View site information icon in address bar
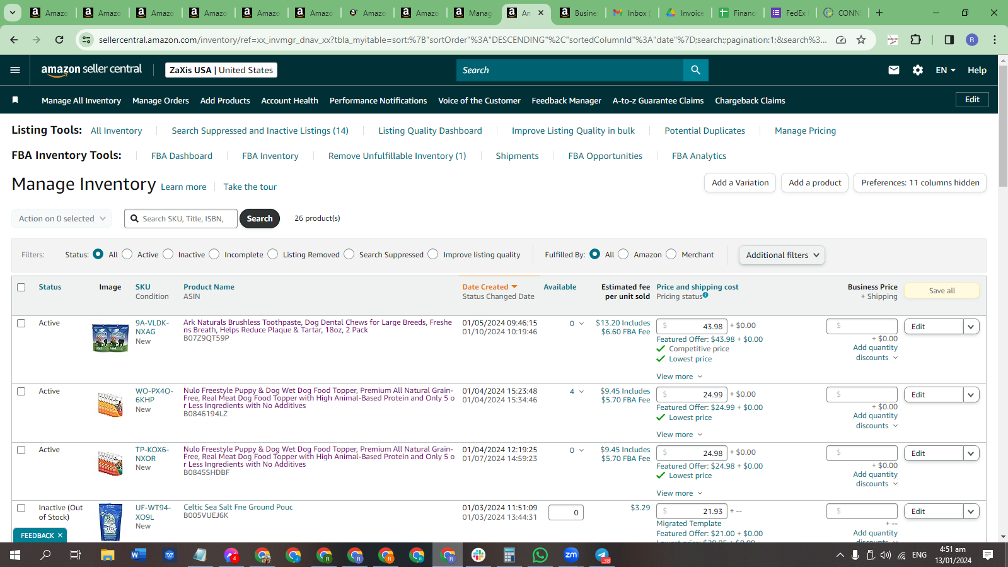This screenshot has width=1008, height=567. pos(86,40)
